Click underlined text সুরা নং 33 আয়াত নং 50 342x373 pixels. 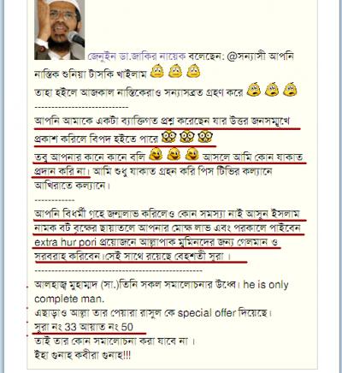(84, 327)
